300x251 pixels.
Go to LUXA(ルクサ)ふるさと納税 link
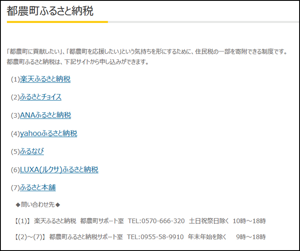tap(59, 169)
